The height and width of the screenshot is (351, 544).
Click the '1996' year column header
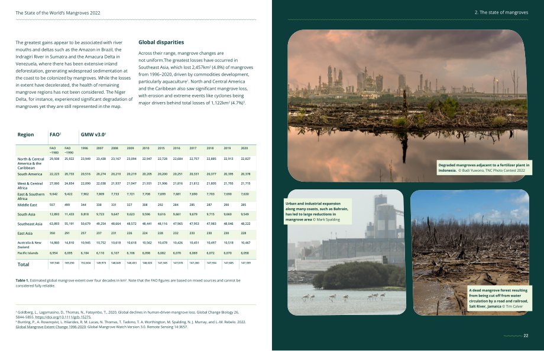[85, 148]
